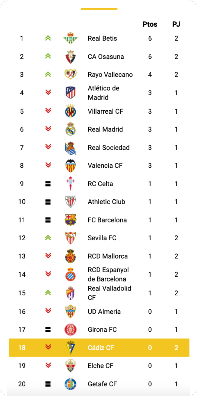Click the Atlético de Madrid crest
Viewport: 197px width, 396px height.
coord(71,93)
